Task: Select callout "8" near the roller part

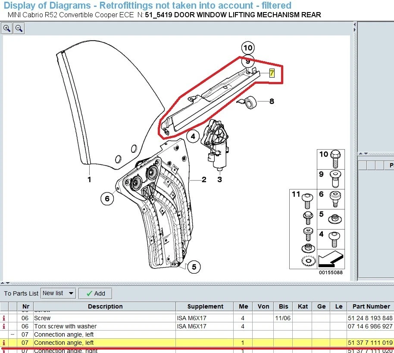Action: [271, 101]
